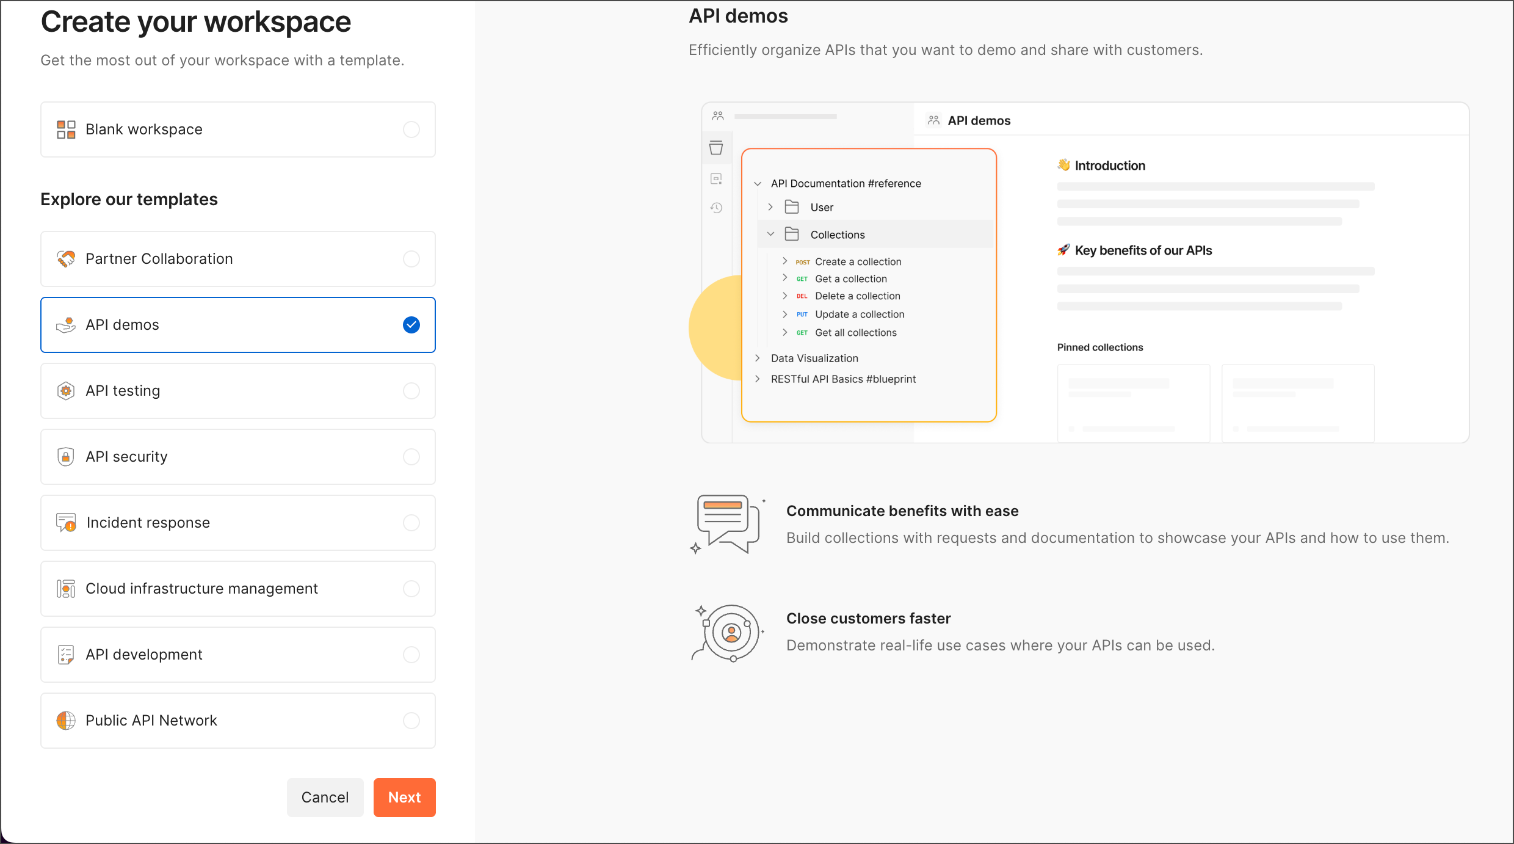Click the Cancel button

(x=325, y=797)
